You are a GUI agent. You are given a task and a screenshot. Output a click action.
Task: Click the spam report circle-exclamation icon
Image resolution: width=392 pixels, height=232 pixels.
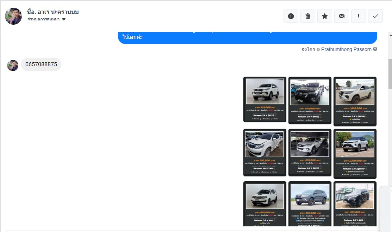(x=291, y=16)
